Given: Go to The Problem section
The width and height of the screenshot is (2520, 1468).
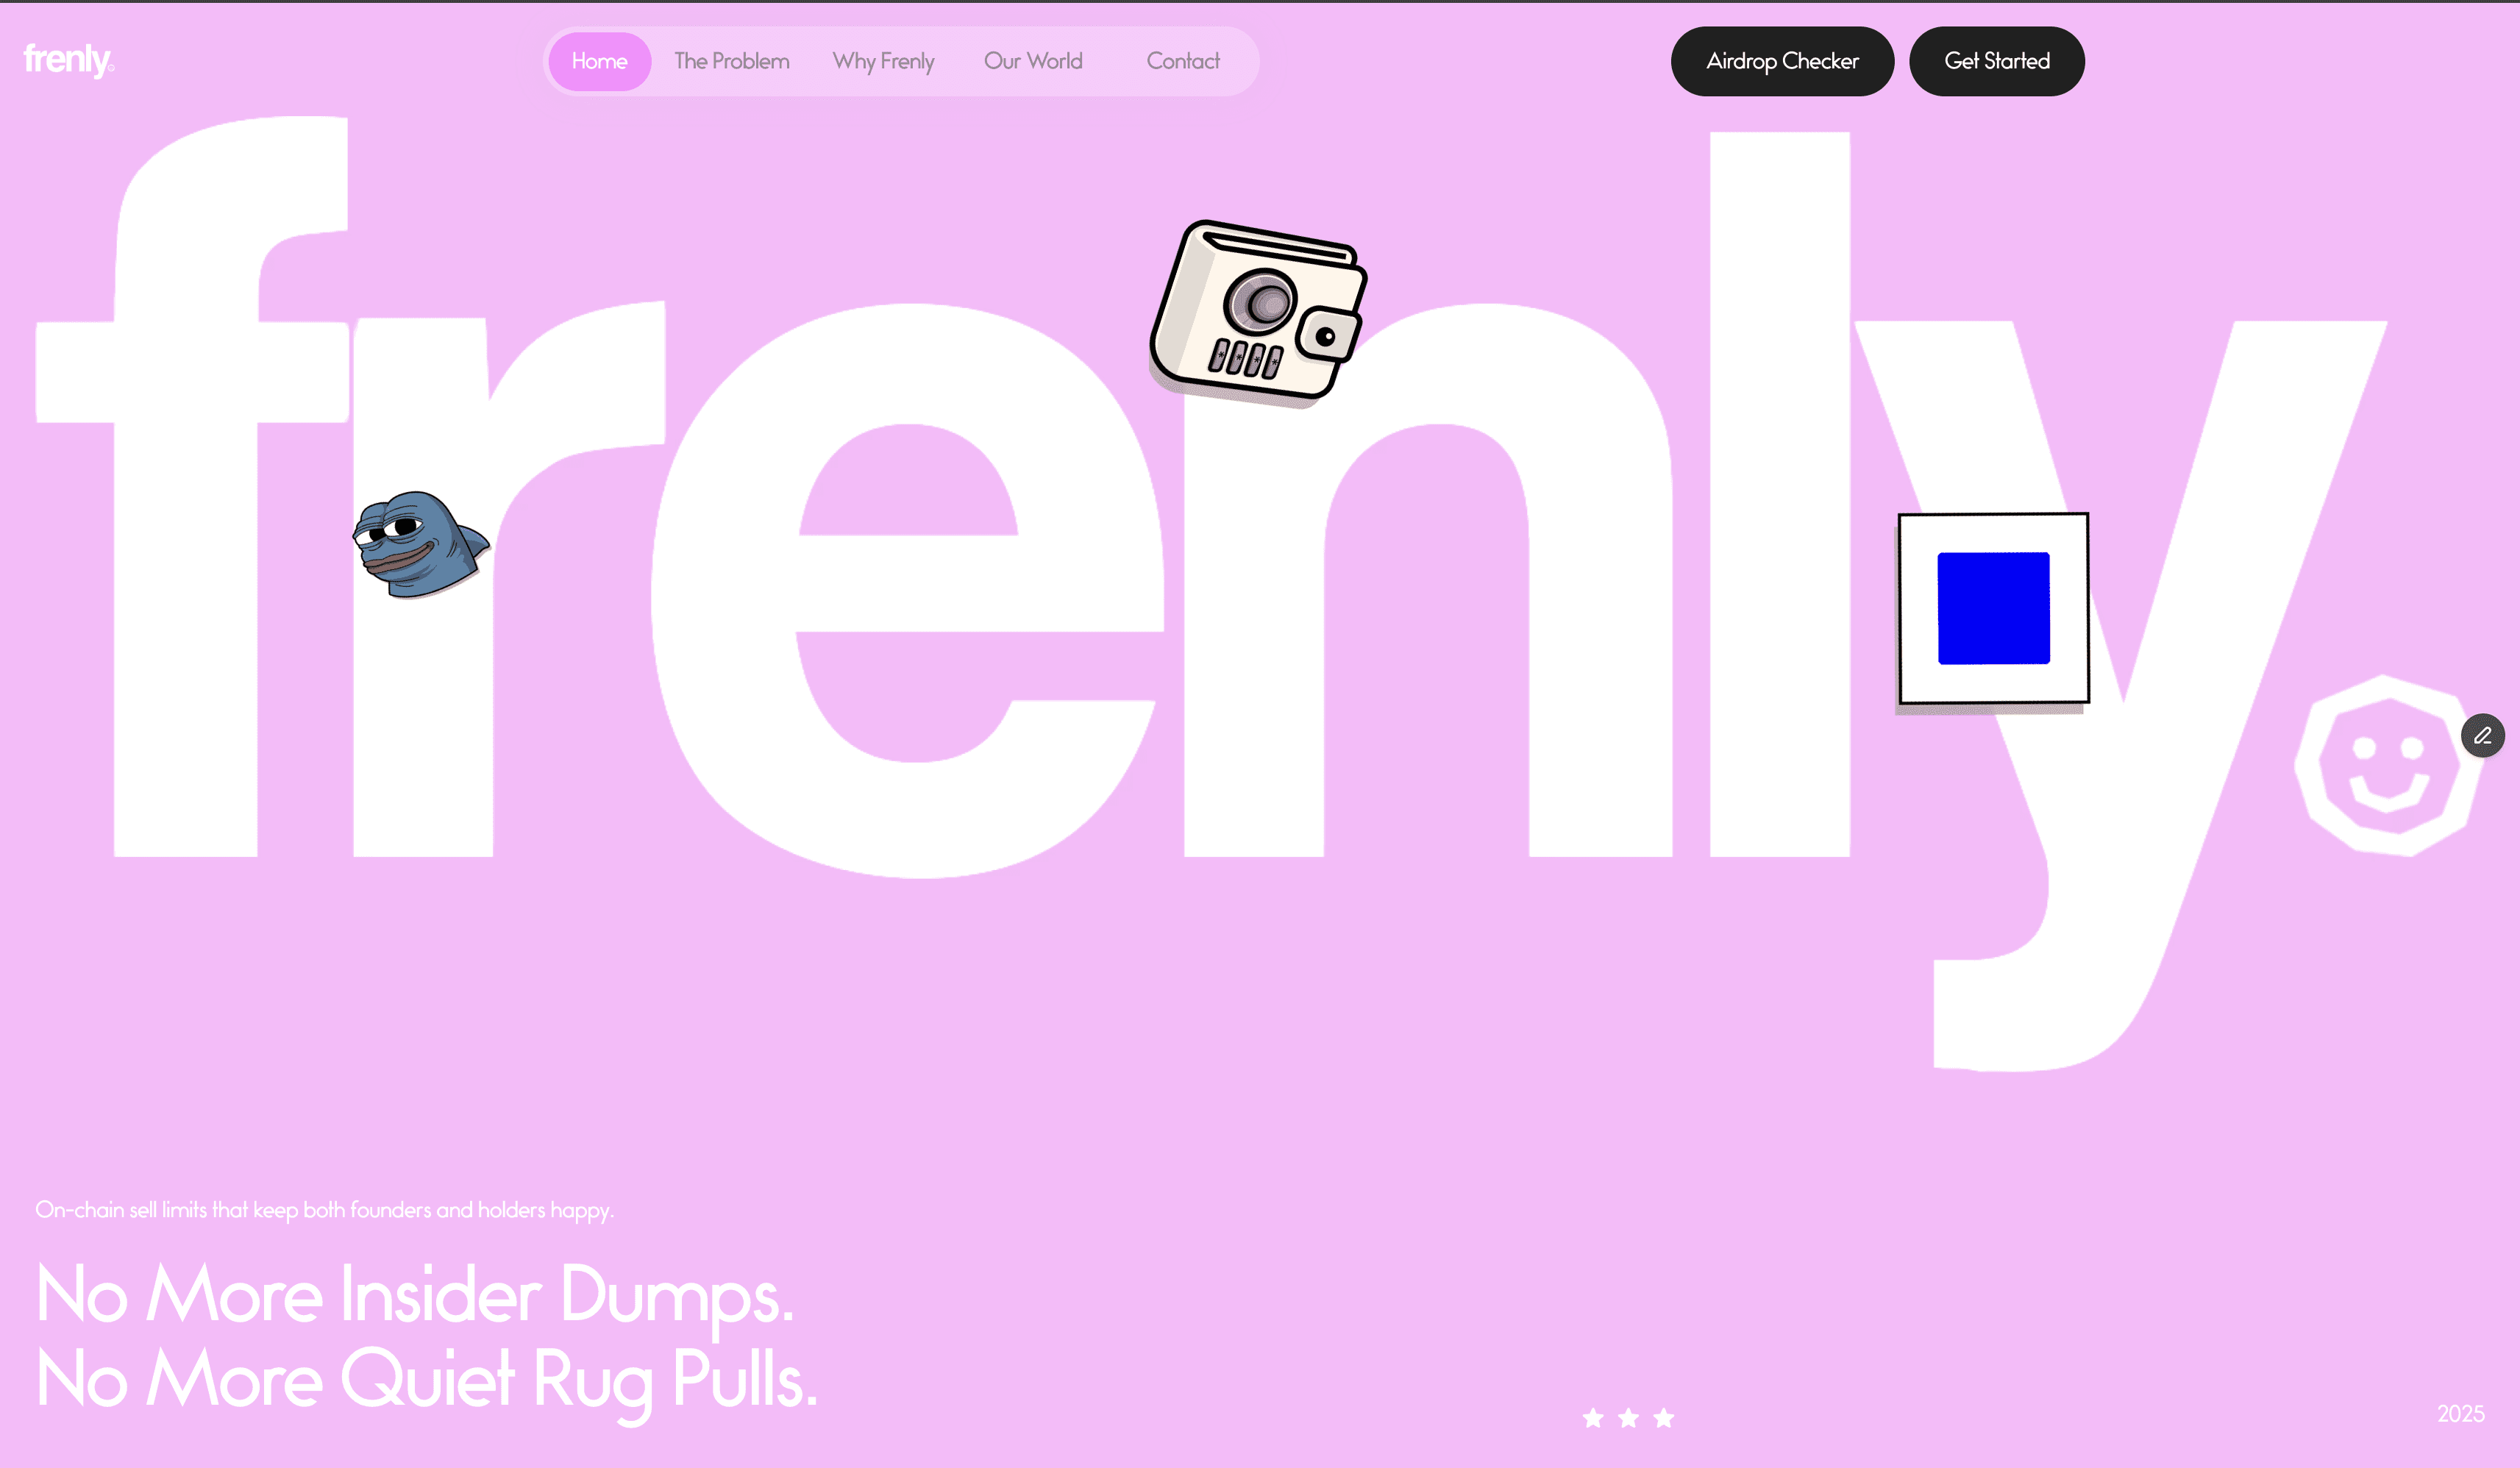Looking at the screenshot, I should (x=731, y=61).
